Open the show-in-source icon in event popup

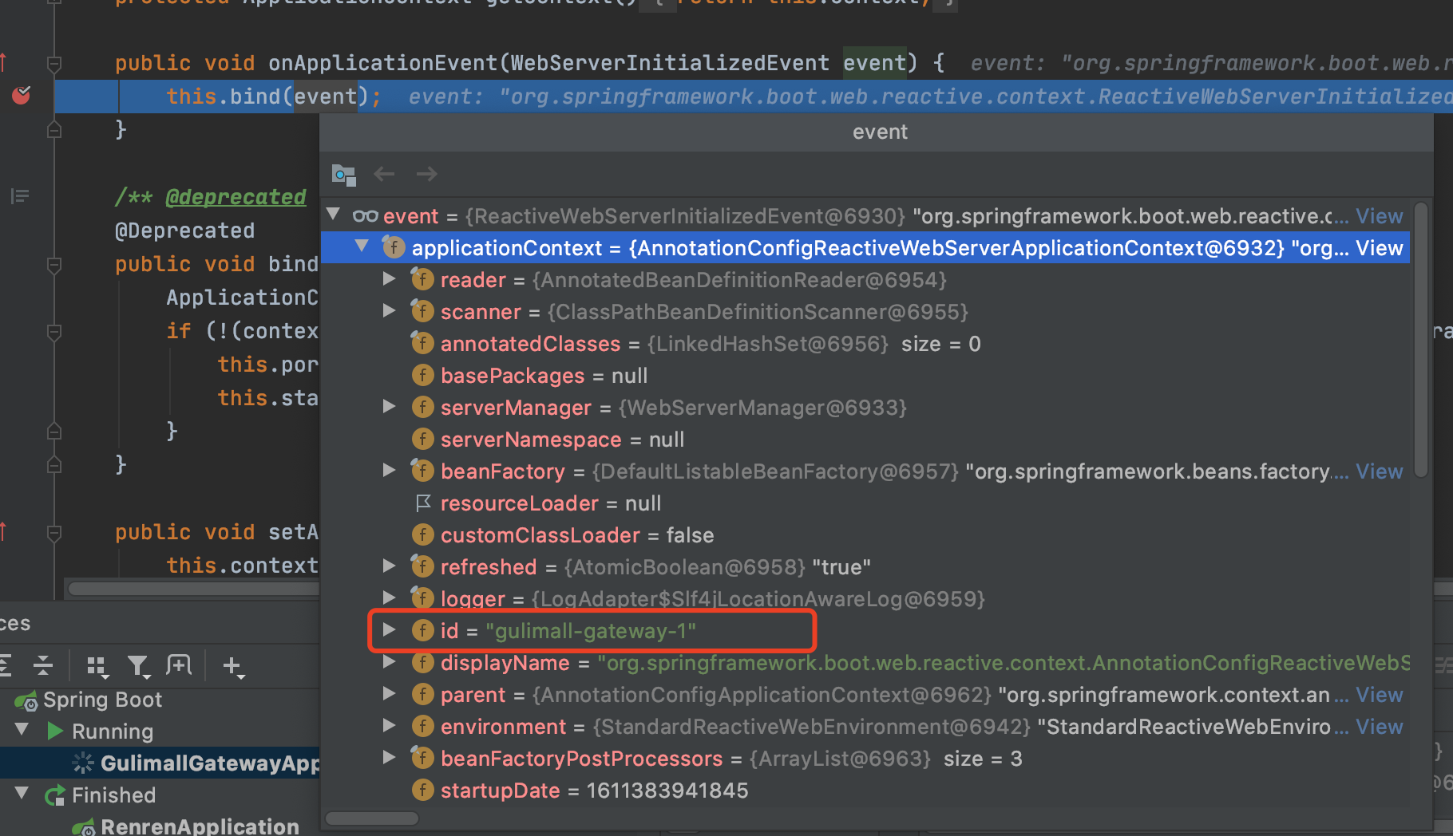point(344,174)
